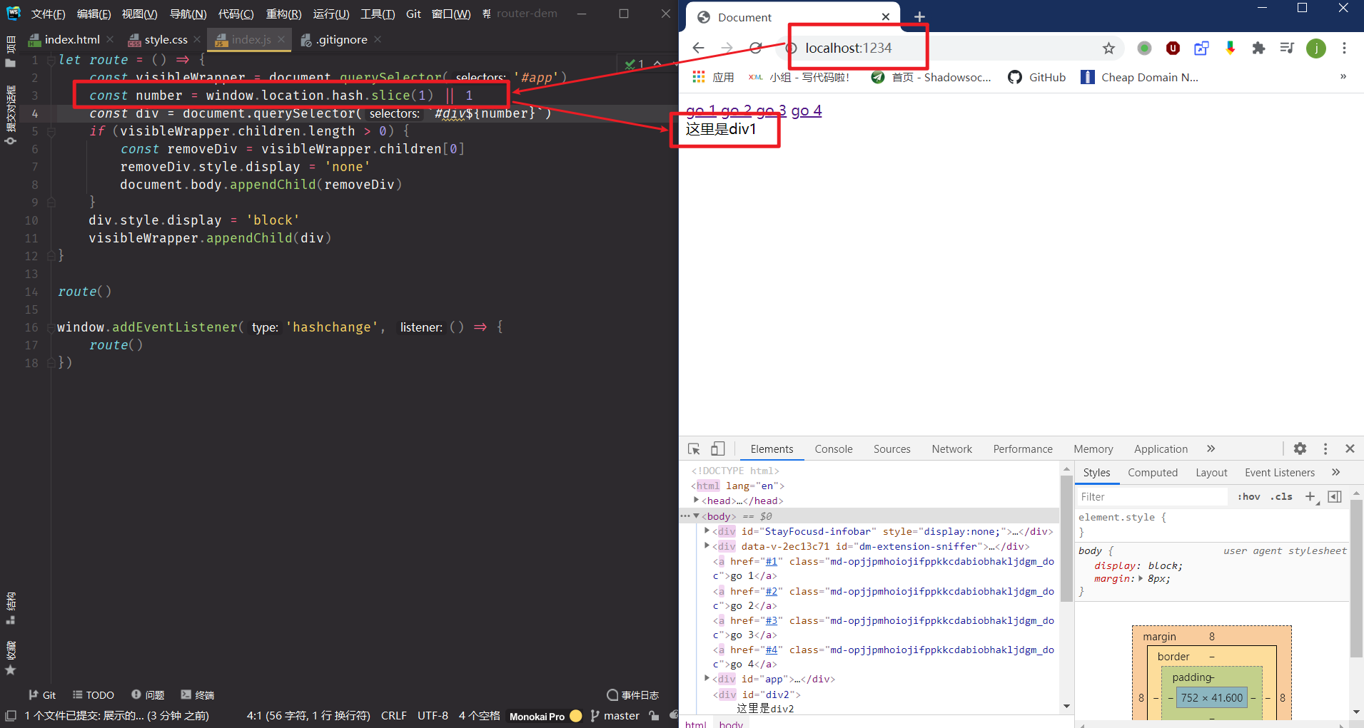The image size is (1364, 728).
Task: Click the user profile avatar in Chrome
Action: [1315, 48]
